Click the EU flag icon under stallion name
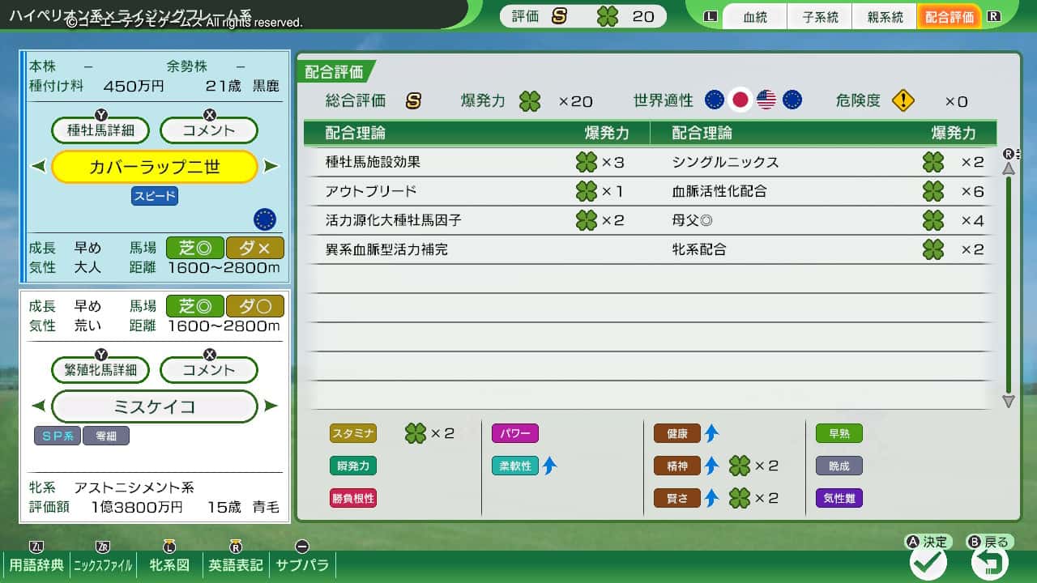 [x=264, y=219]
